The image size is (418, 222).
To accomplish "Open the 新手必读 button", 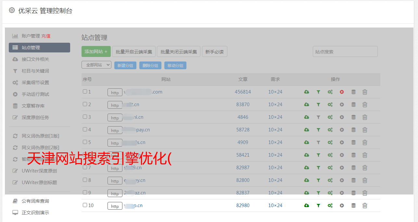I will [x=215, y=51].
